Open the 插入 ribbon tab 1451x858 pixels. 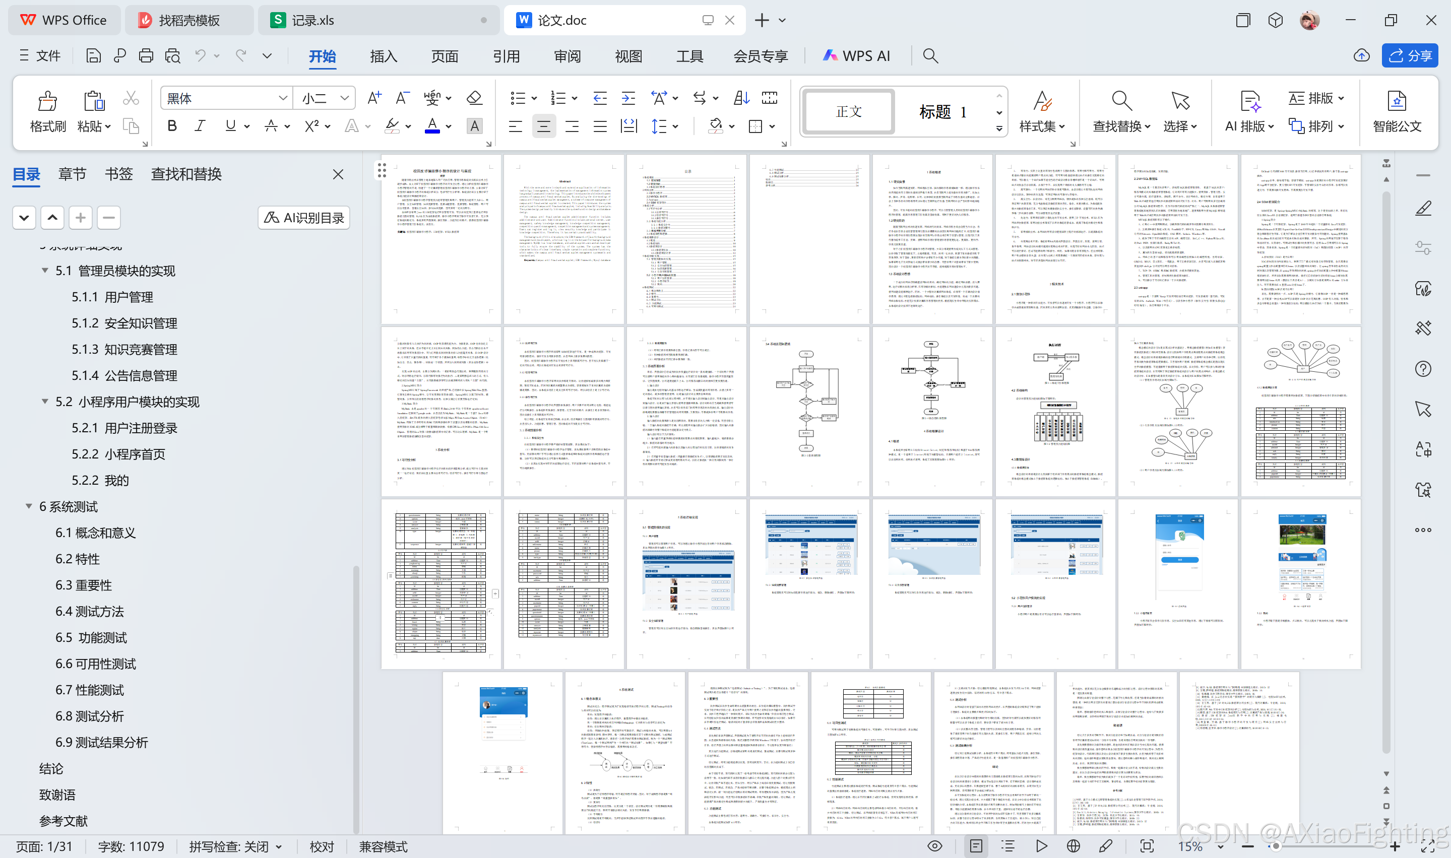[384, 56]
